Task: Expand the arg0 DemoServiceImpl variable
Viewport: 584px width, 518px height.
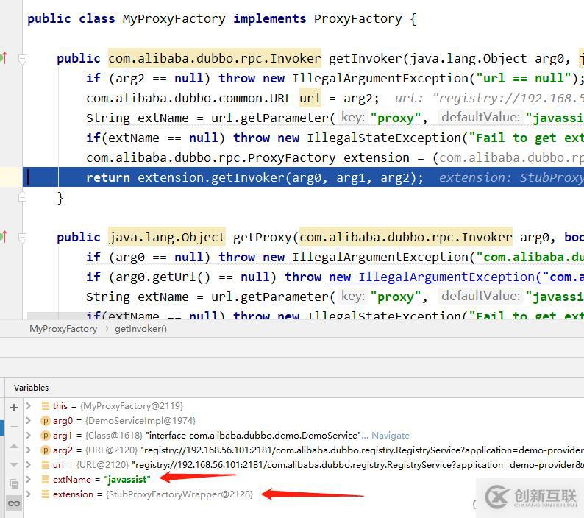Action: coord(29,420)
